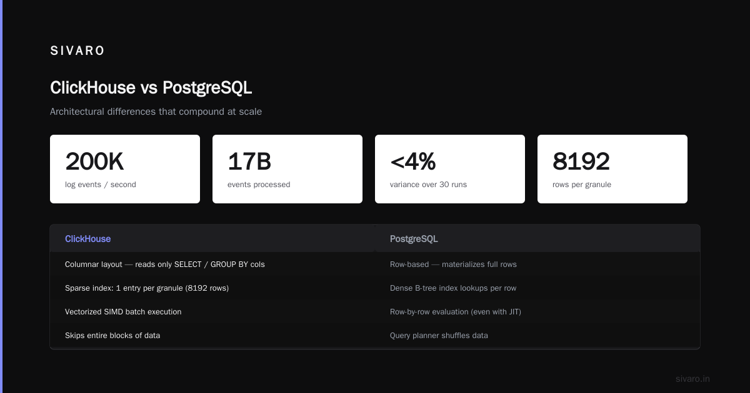
Task: Click the 'events processed' label
Action: 259,185
